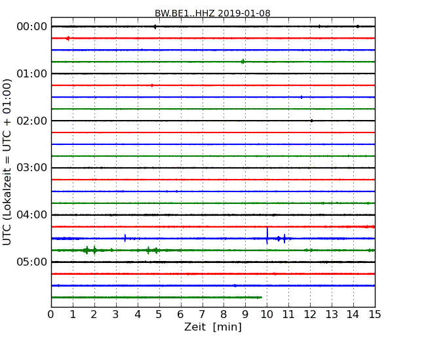The width and height of the screenshot is (426, 341).
Task: Click the blue event near minute 11.6, 01:30 trace
Action: pos(301,97)
